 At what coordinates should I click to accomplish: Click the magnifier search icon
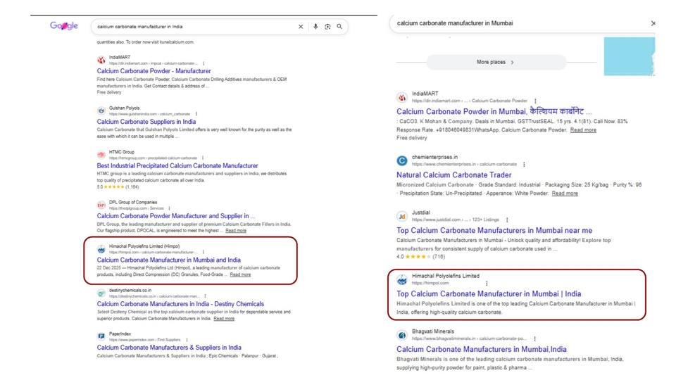[x=339, y=27]
